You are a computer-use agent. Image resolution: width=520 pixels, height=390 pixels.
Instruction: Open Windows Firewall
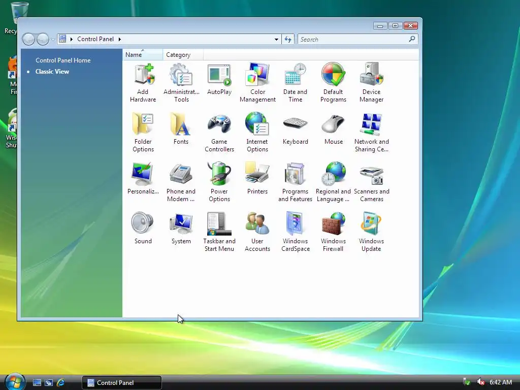(x=333, y=232)
